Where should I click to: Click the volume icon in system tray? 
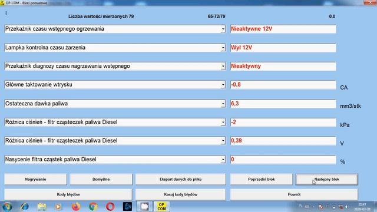[x=347, y=207]
